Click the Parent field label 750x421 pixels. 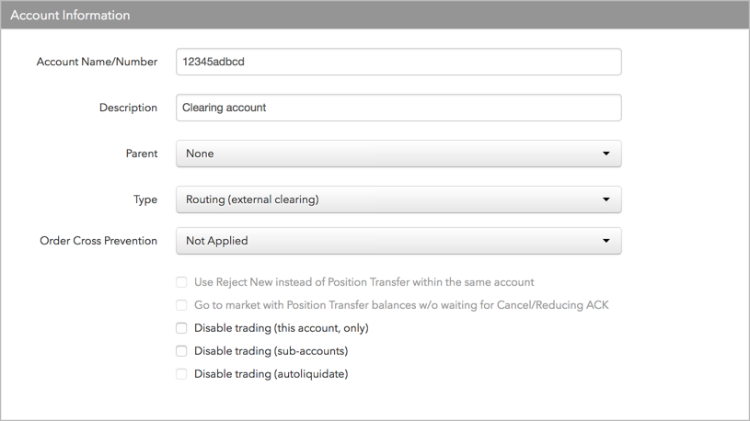[142, 154]
